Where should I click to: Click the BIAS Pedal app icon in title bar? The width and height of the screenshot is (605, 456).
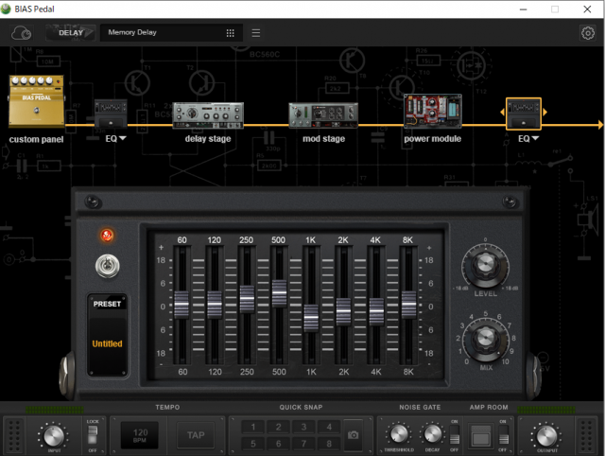click(x=6, y=9)
